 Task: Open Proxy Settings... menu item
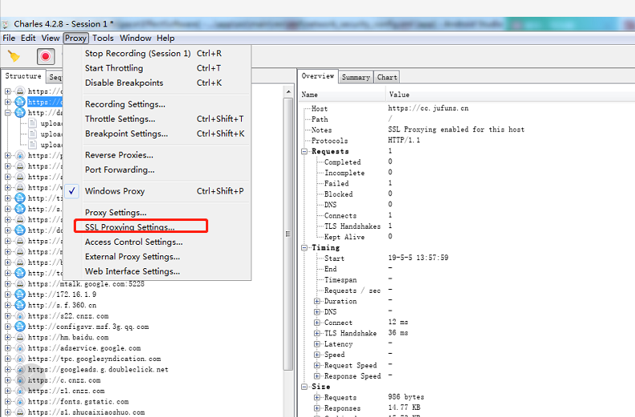pos(157,213)
